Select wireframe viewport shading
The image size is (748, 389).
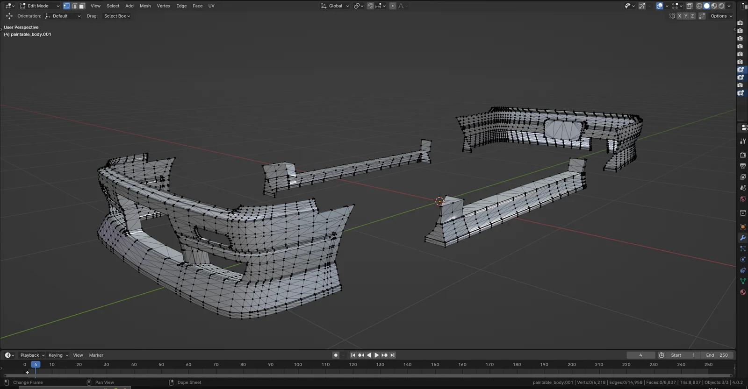pos(699,6)
